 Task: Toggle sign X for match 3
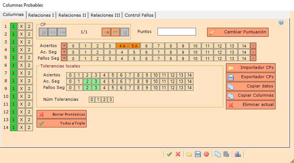click(x=21, y=42)
